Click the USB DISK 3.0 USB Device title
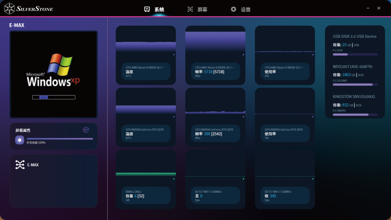Image resolution: width=391 pixels, height=220 pixels. (354, 36)
